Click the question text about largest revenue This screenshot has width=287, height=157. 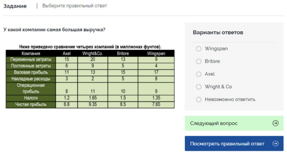(54, 30)
